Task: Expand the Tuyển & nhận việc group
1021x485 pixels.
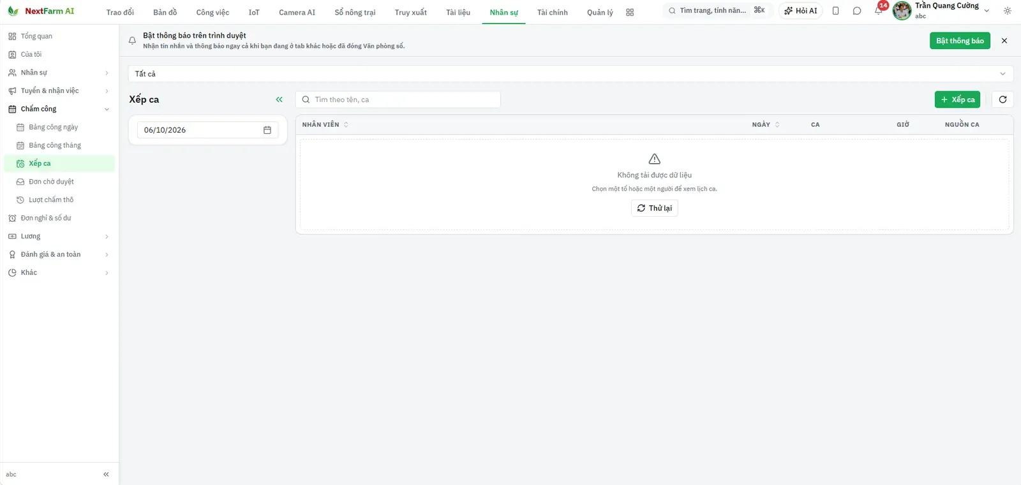Action: (59, 90)
